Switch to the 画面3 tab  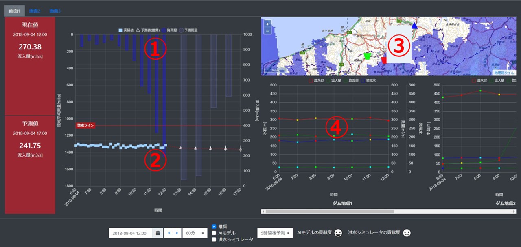coord(55,11)
